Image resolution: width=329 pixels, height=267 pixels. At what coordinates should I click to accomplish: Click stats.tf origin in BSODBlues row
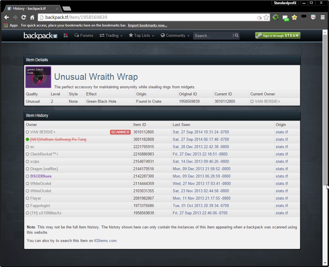pos(282,176)
